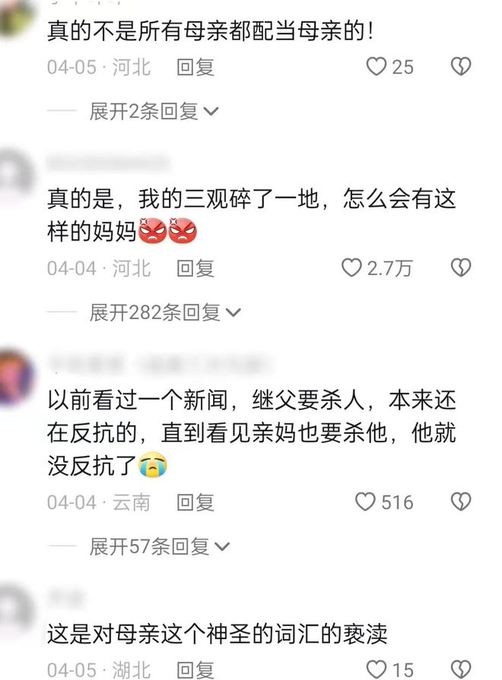This screenshot has width=502, height=680.
Task: Like the 湖北 comment with 15 likes
Action: [x=376, y=669]
